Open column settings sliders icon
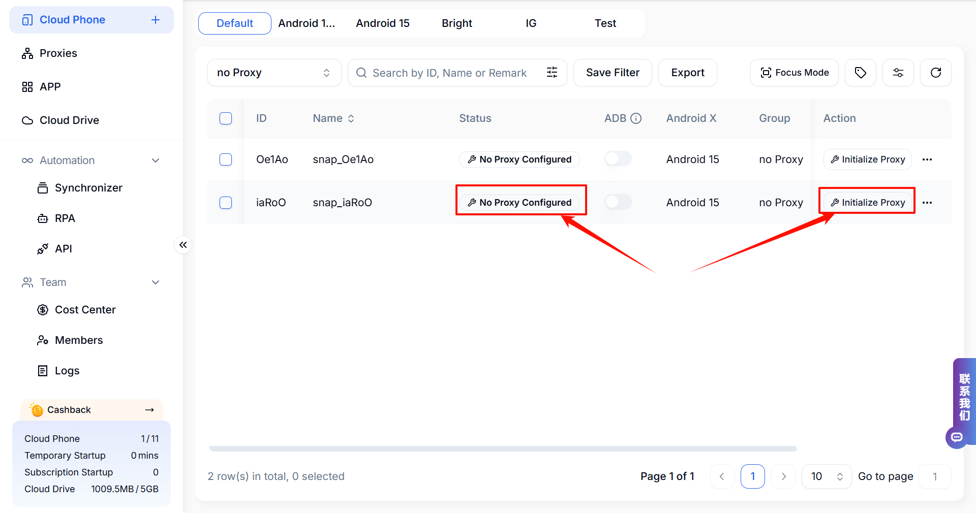Viewport: 976px width, 513px height. [x=898, y=73]
